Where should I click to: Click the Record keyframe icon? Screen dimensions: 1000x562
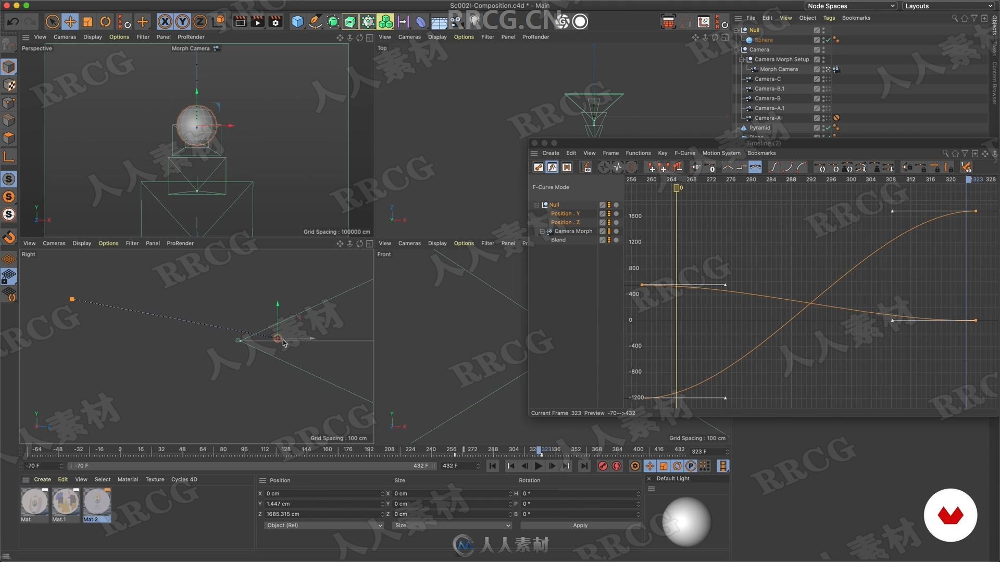[602, 466]
